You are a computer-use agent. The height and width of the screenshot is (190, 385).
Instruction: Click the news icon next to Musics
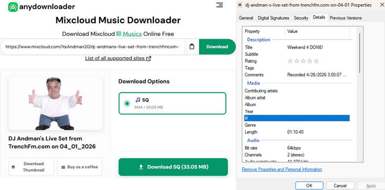[x=119, y=34]
